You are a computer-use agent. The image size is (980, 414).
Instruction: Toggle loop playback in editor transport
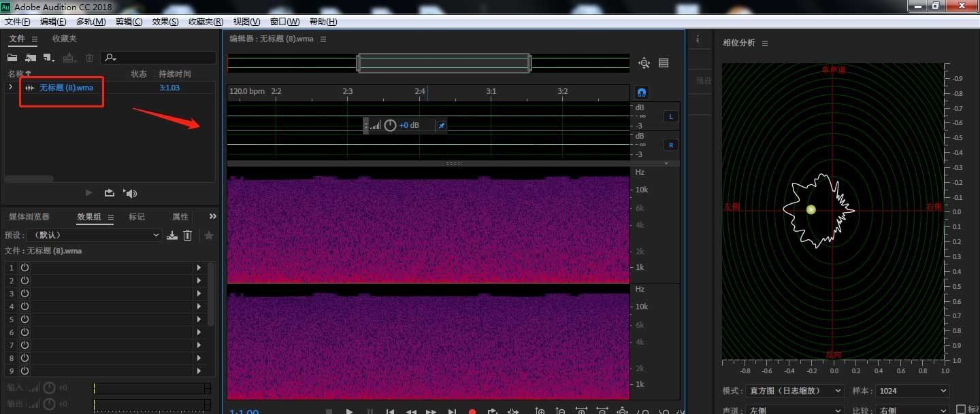(493, 411)
